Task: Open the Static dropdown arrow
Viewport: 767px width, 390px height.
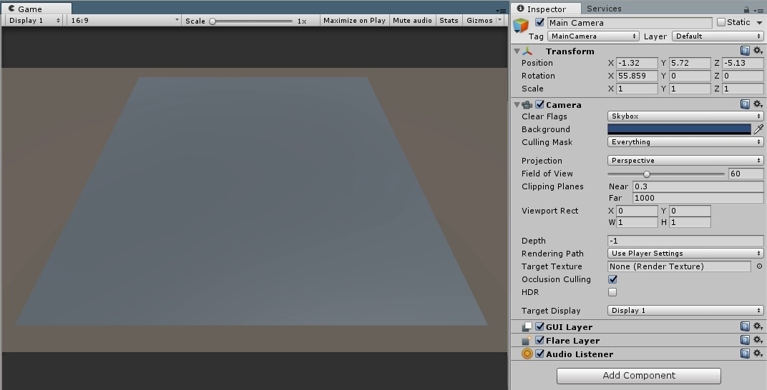Action: 759,22
